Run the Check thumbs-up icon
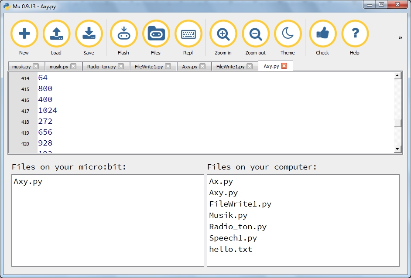 [322, 34]
